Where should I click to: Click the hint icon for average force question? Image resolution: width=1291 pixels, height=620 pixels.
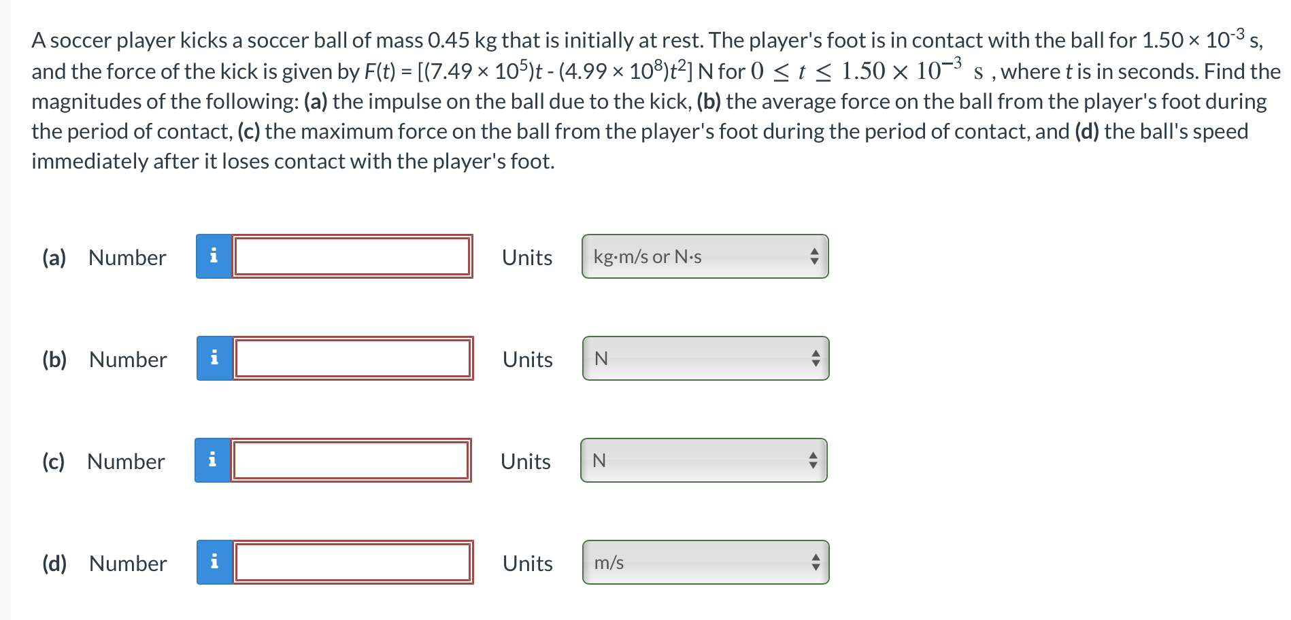tap(214, 359)
